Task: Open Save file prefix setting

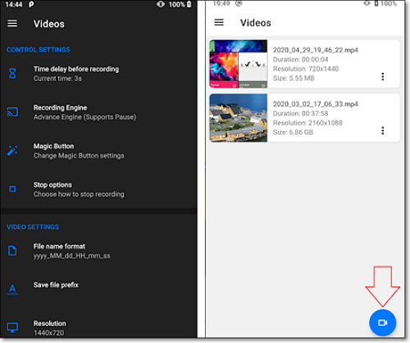Action: click(98, 289)
